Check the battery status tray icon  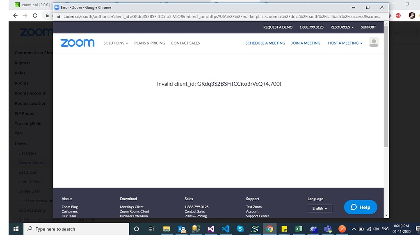(361, 229)
